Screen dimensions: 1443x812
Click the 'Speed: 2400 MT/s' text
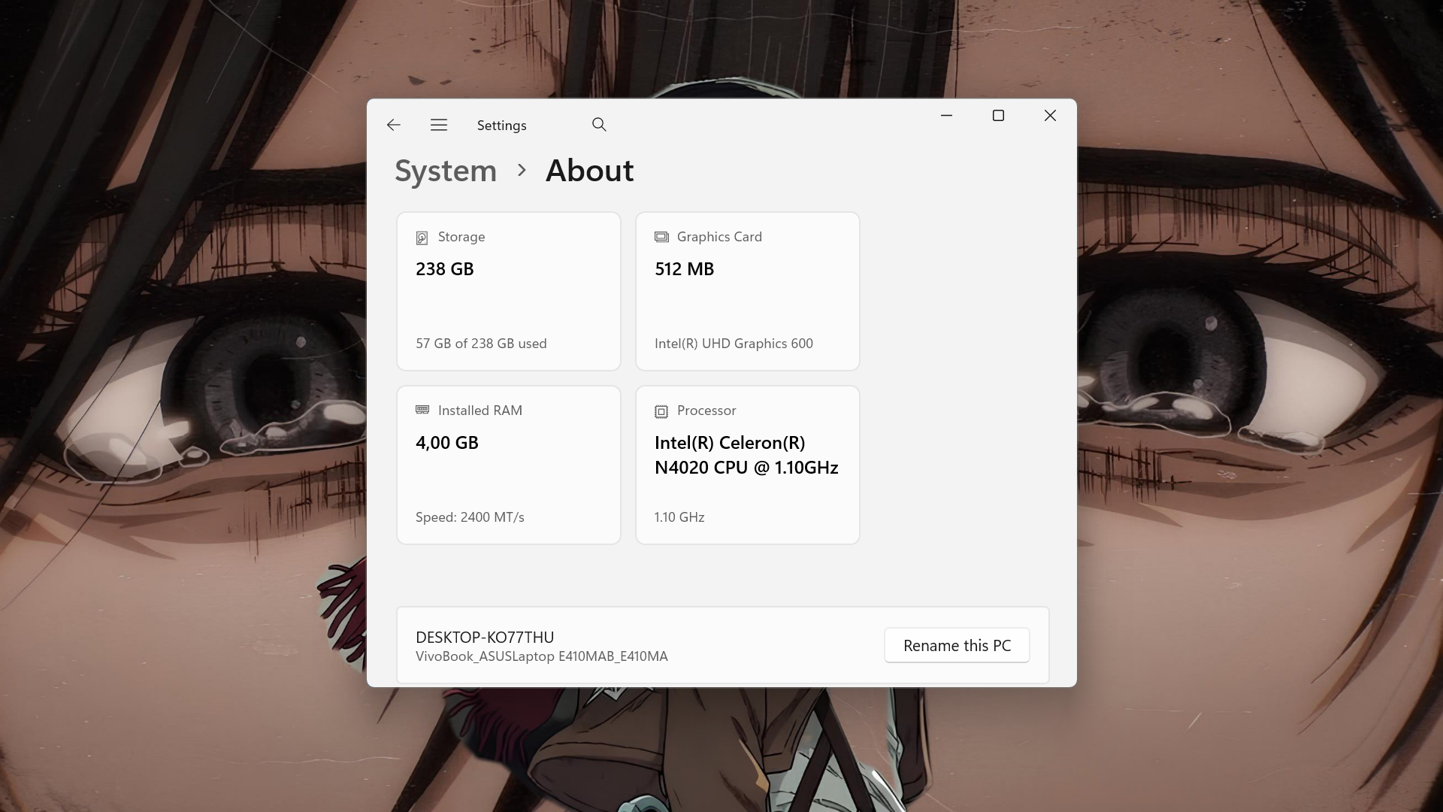pos(470,517)
